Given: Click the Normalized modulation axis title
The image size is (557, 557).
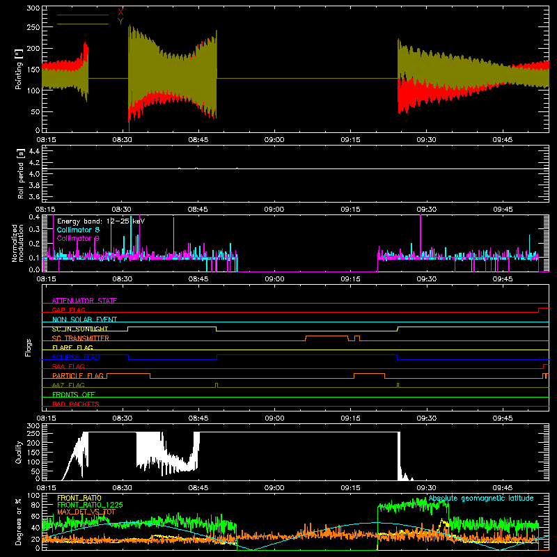Looking at the screenshot, I should 18,243.
